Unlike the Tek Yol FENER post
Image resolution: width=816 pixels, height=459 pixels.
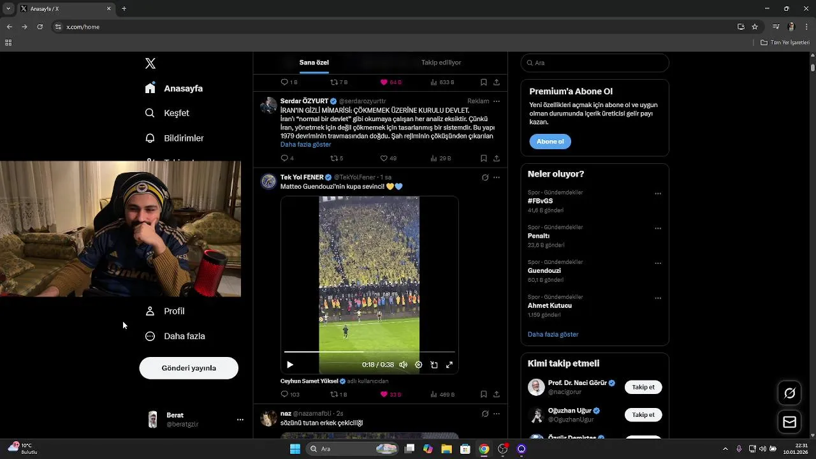tap(391, 395)
